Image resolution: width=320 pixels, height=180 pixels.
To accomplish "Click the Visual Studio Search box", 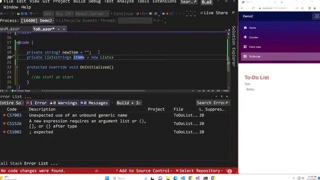I will tap(189, 2).
